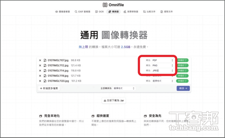Click 準備好了 status badge for 0107IMGL1112.jpg
Image resolution: width=225 pixels, height=138 pixels.
point(182,66)
